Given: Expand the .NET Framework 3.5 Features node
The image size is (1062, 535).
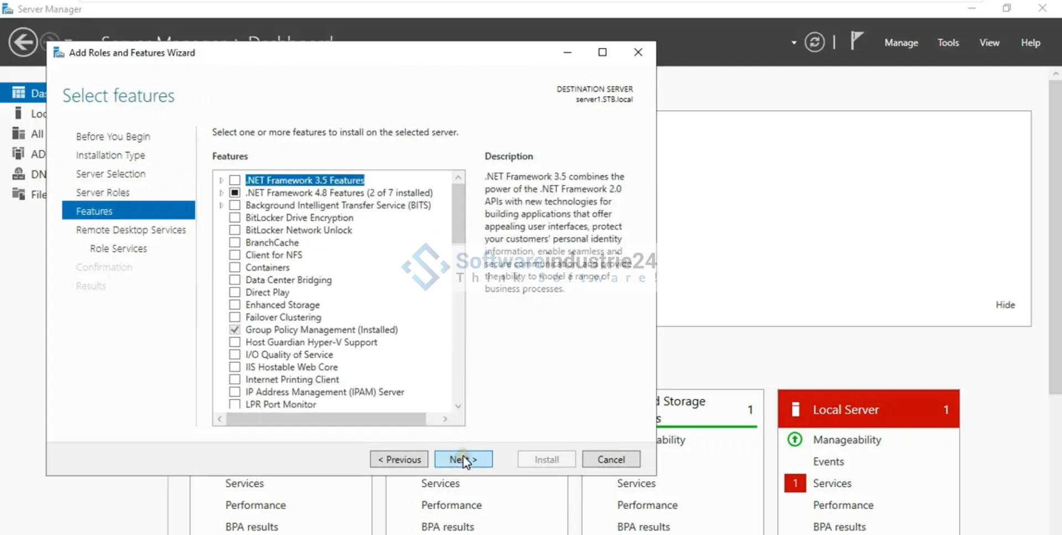Looking at the screenshot, I should (x=221, y=180).
